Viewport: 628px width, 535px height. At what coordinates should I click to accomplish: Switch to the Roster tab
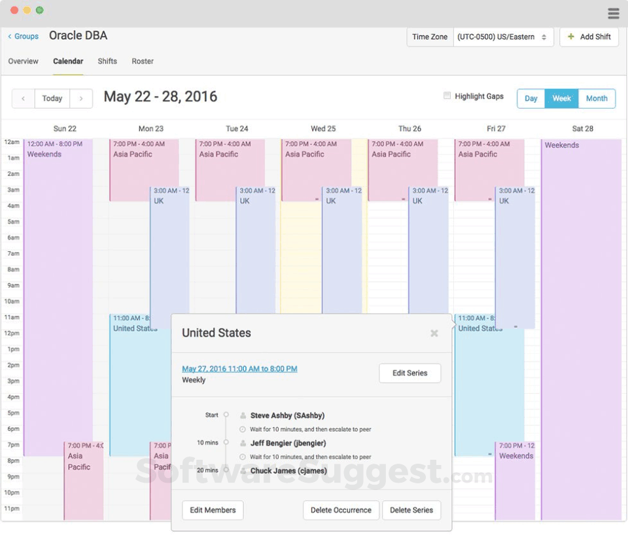coord(143,61)
